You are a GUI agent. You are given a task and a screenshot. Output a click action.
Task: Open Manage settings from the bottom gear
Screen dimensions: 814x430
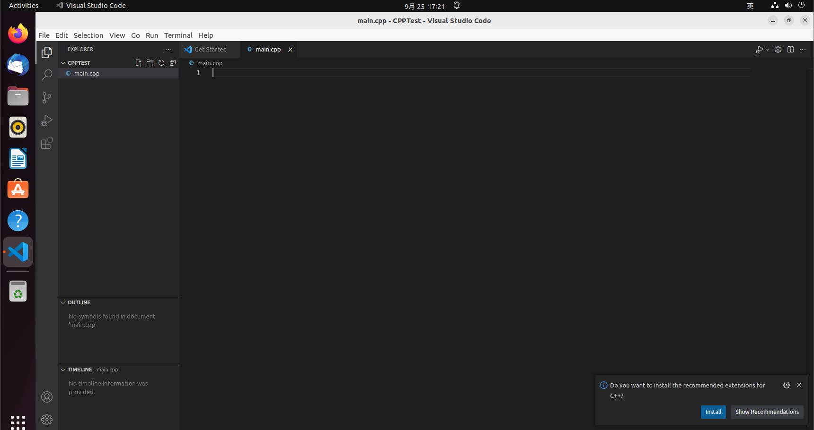[x=46, y=419]
